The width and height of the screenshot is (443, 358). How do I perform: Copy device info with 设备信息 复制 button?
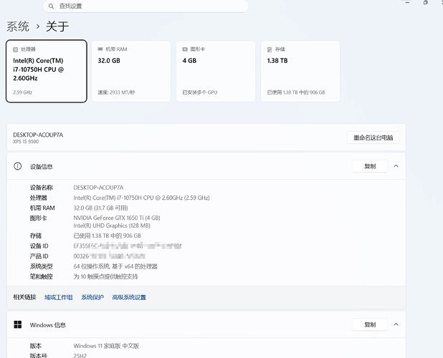coord(370,166)
